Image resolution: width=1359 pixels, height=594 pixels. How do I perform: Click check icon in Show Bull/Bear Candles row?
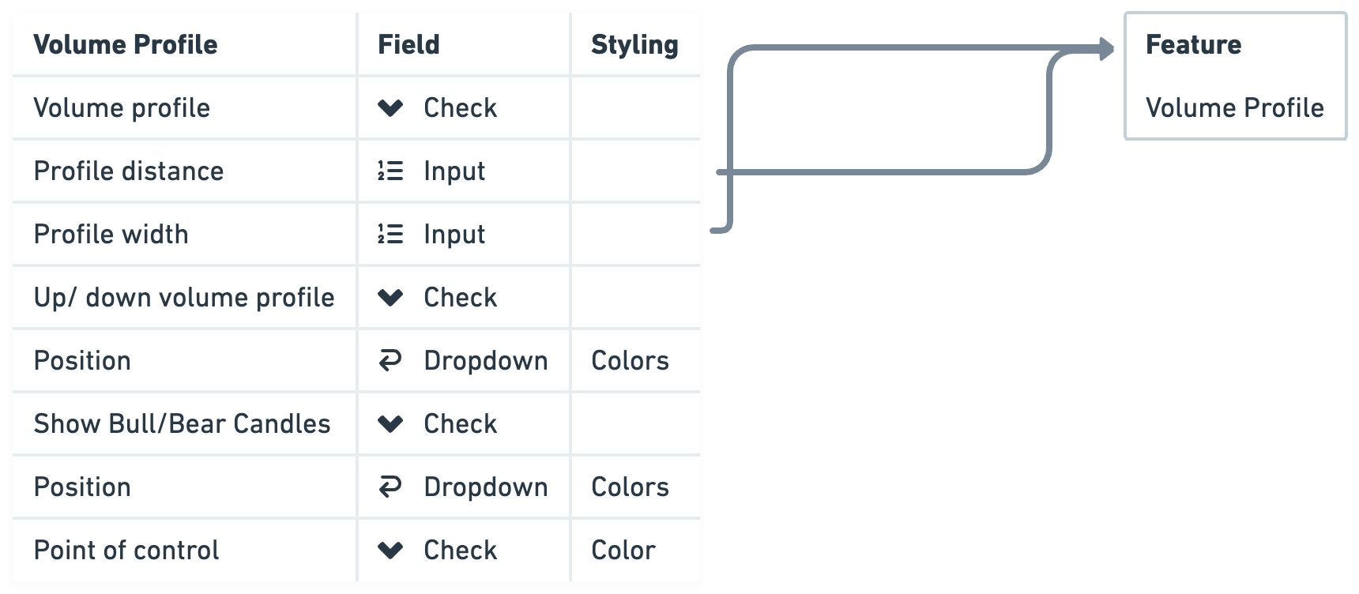pos(390,424)
